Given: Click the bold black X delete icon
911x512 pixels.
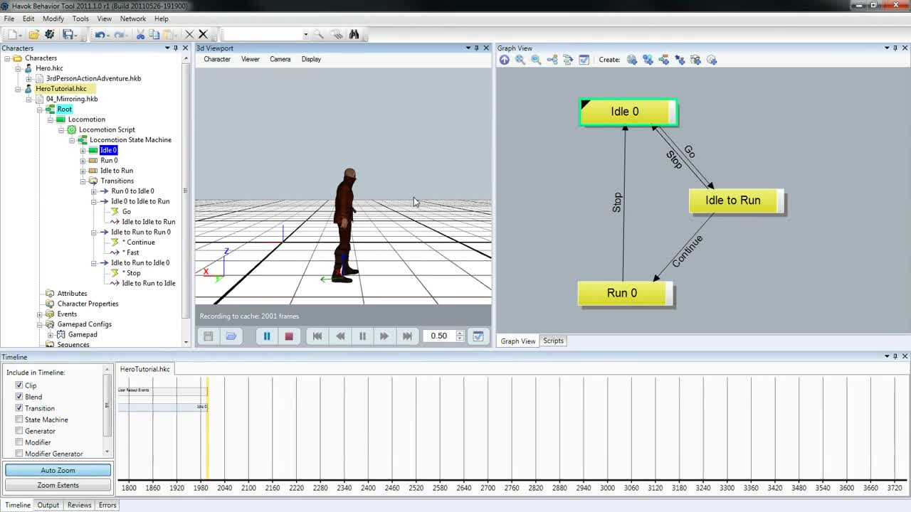Looking at the screenshot, I should coord(203,34).
